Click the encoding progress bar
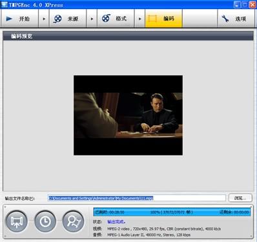The image size is (257, 242). pos(172,212)
